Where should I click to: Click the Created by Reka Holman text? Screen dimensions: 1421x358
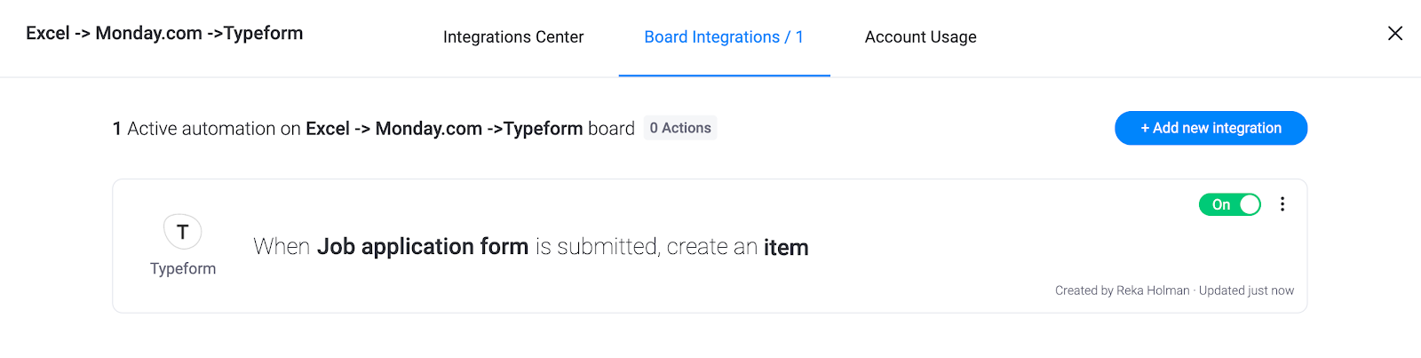[x=1123, y=290]
